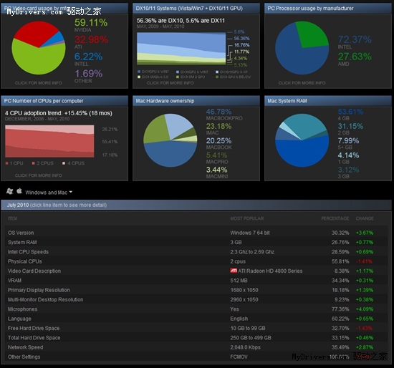Click the Windows logo icon
394x368 pixels.
10,191
